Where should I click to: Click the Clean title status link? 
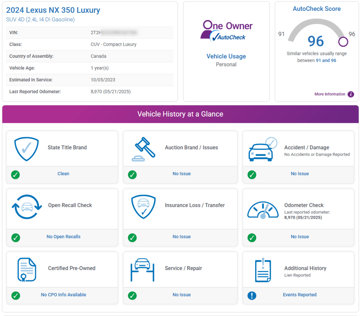click(x=63, y=174)
